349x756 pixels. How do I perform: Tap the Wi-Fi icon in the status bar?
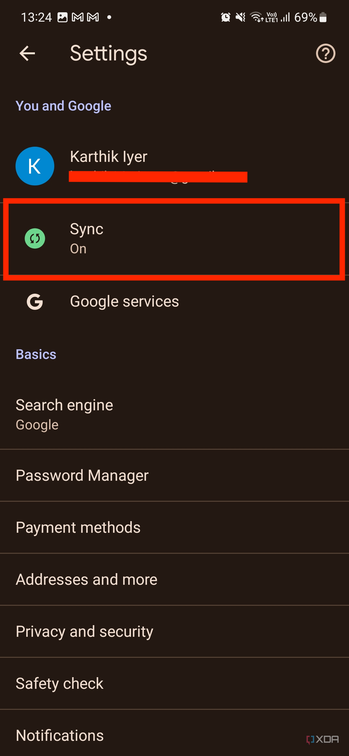(256, 17)
